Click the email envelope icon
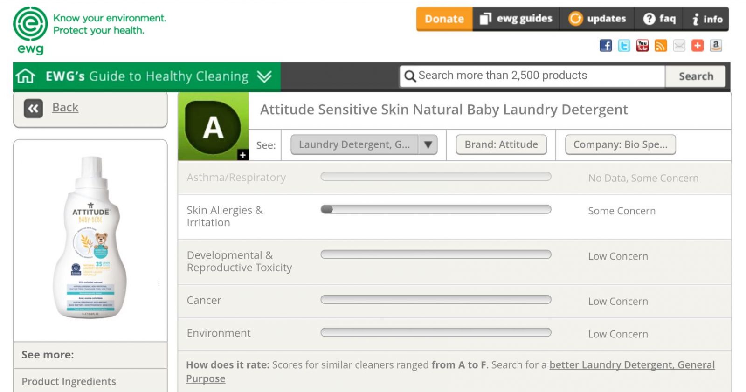 pyautogui.click(x=679, y=46)
